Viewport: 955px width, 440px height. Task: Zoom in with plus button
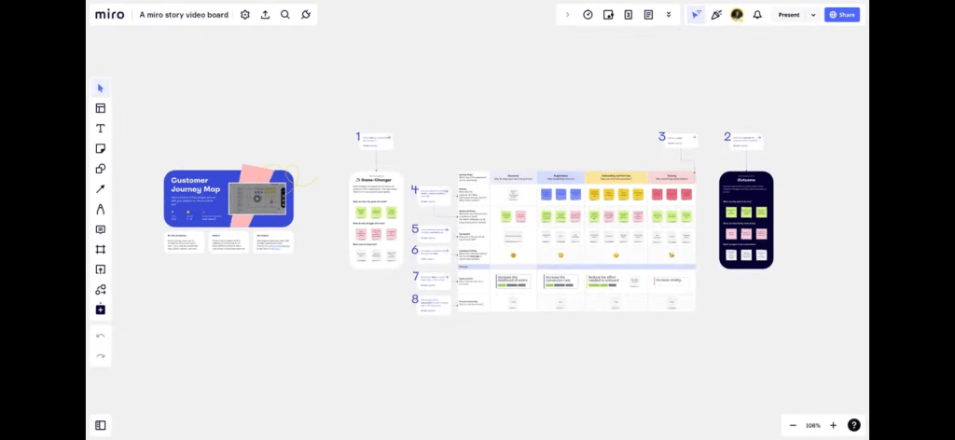833,425
